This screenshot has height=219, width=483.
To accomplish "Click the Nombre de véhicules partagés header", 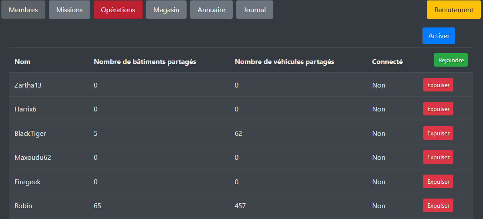I will click(x=284, y=62).
